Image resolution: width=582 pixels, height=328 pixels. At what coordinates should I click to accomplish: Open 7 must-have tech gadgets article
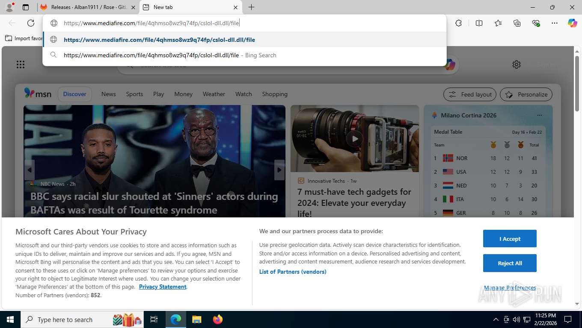354,203
